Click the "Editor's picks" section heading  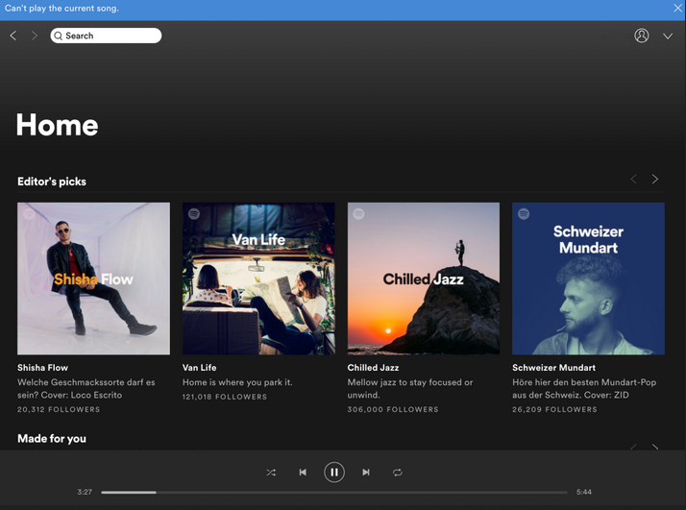pos(52,182)
